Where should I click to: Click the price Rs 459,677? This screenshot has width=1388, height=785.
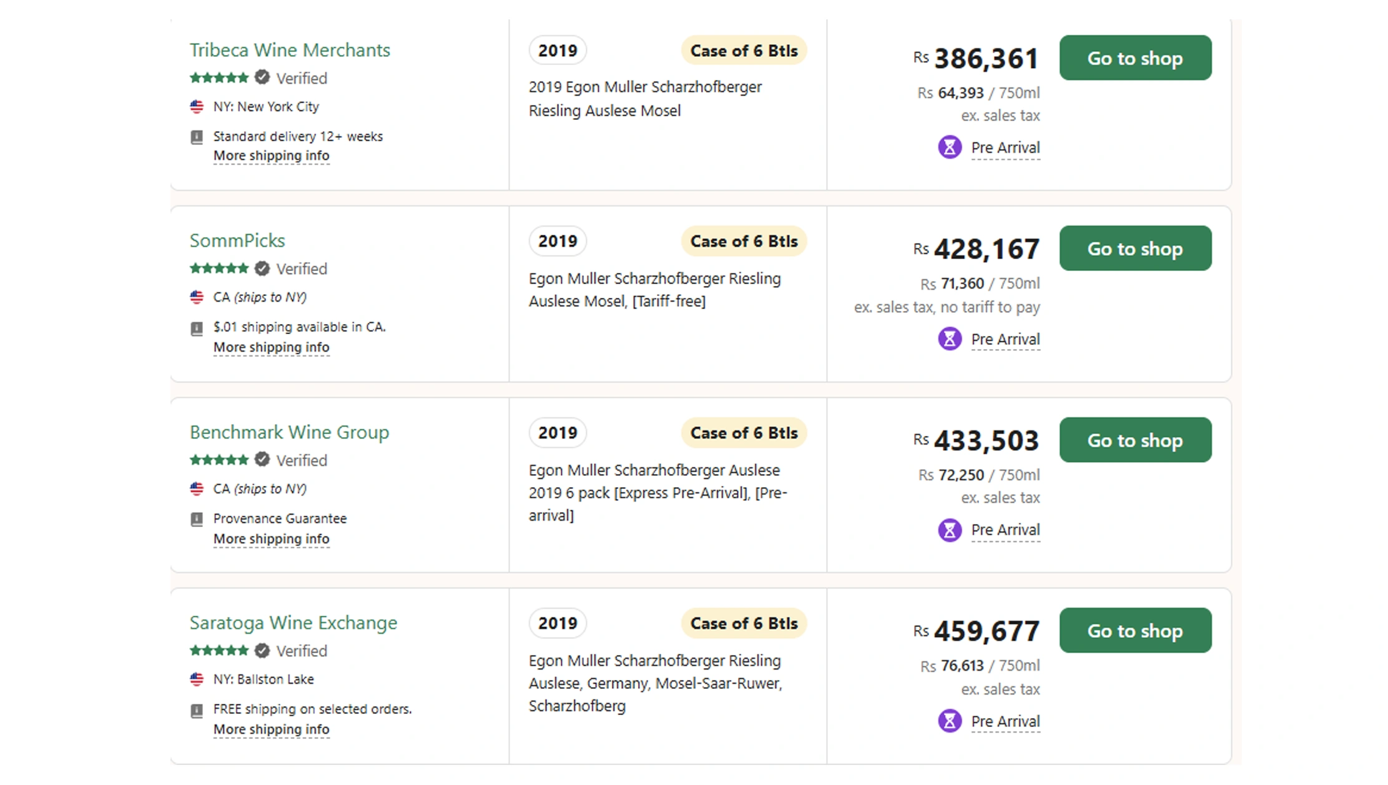[x=977, y=631]
